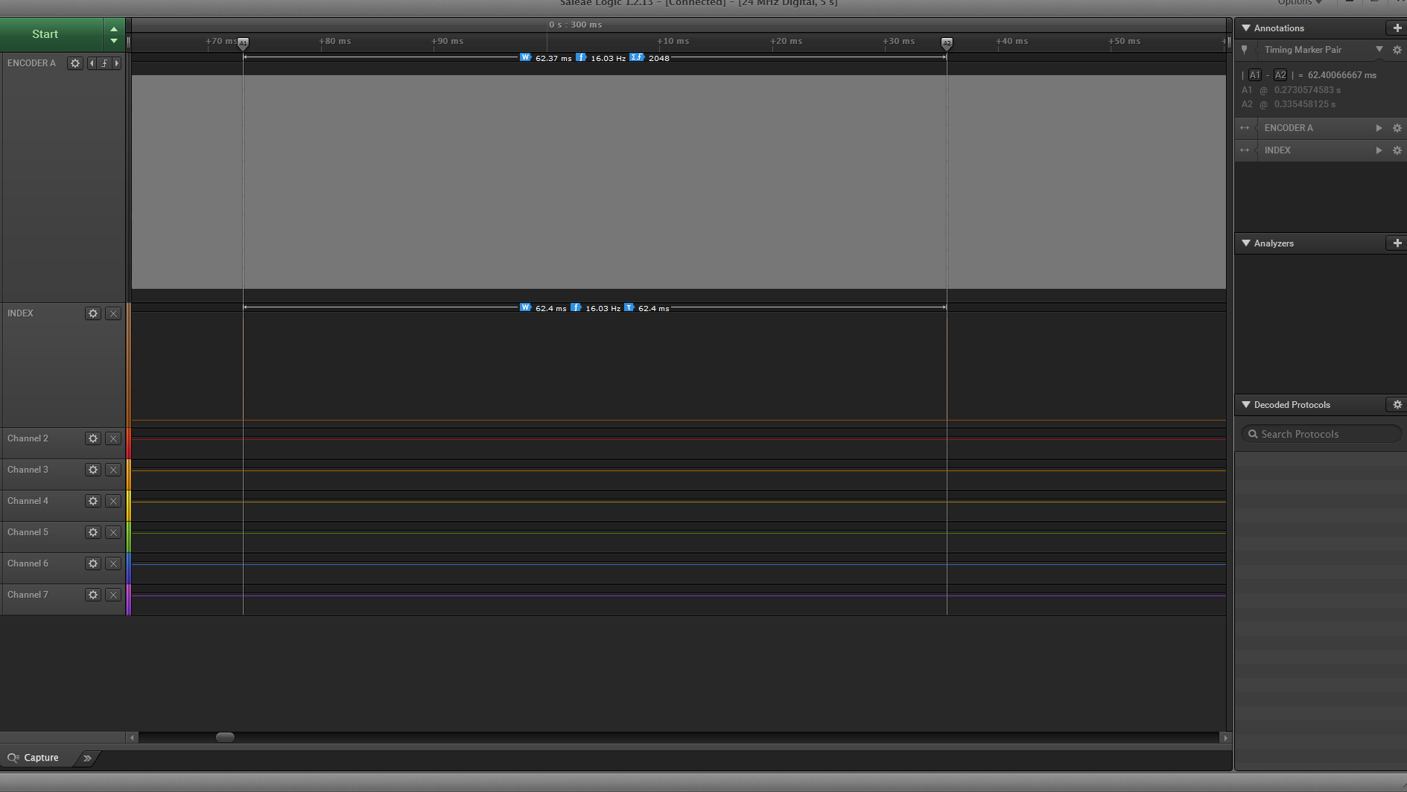Click ENCODER A channel label
This screenshot has height=792, width=1407.
[x=31, y=63]
